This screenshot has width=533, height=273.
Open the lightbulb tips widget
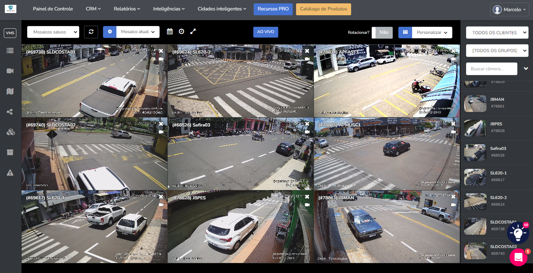point(518,233)
